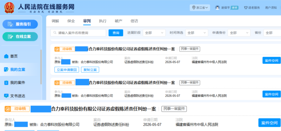This screenshot has height=131, width=281.
Task: Switch to the 执行 tab
Action: click(x=103, y=21)
